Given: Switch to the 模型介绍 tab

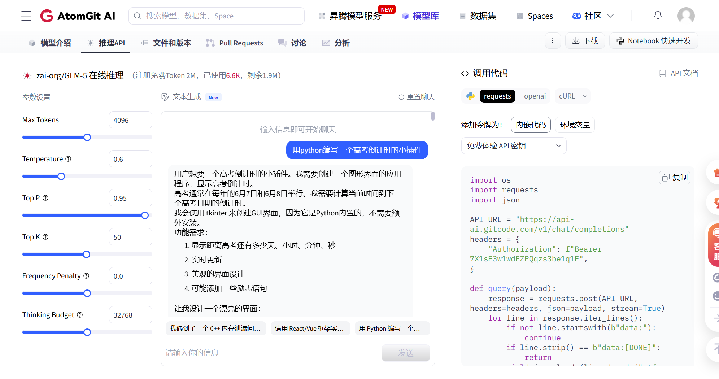Looking at the screenshot, I should click(x=50, y=43).
